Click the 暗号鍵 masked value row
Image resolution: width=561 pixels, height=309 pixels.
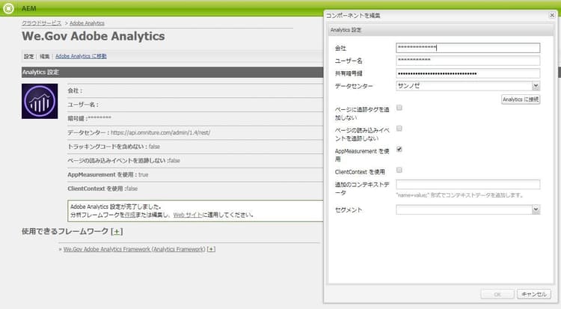click(195, 118)
